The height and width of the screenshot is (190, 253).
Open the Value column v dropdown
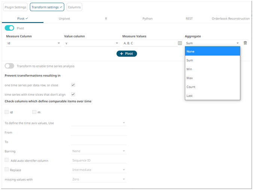[x=91, y=43]
